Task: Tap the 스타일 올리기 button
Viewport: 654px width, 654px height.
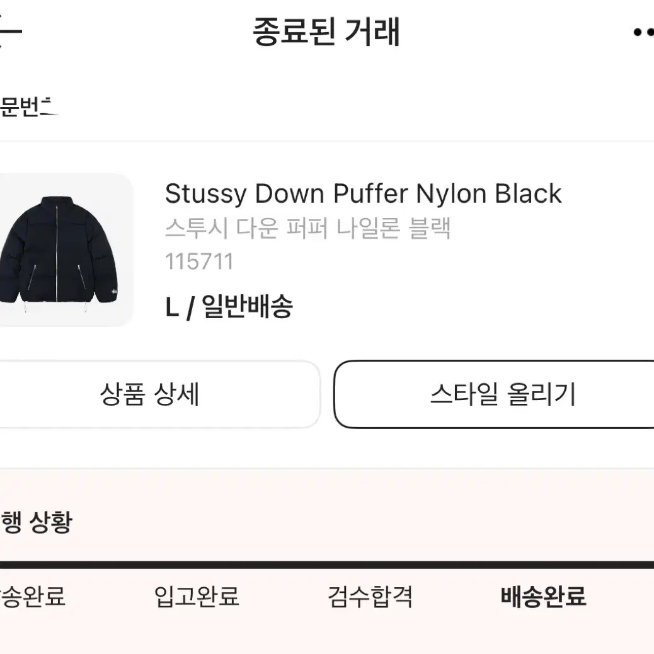Action: click(x=494, y=394)
